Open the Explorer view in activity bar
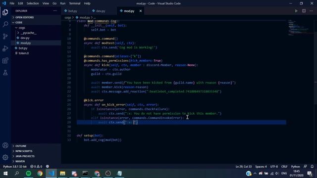317x178 pixels. tap(5, 12)
